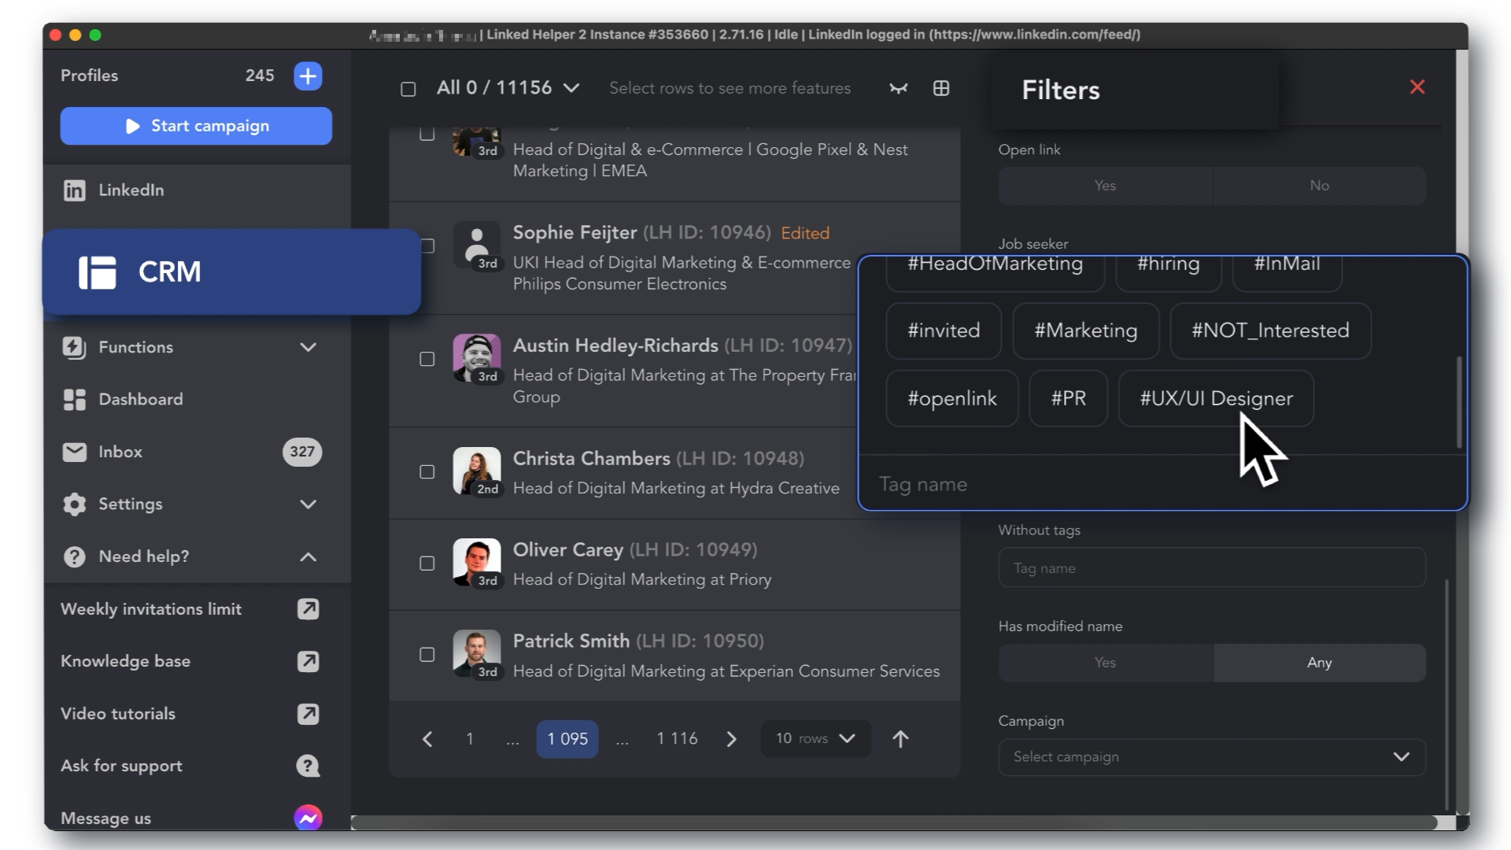Open the Select campaign dropdown

1212,757
